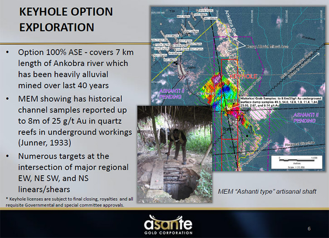The image size is (329, 238).
Task: Click the map scale bar legend
Action: 296,162
